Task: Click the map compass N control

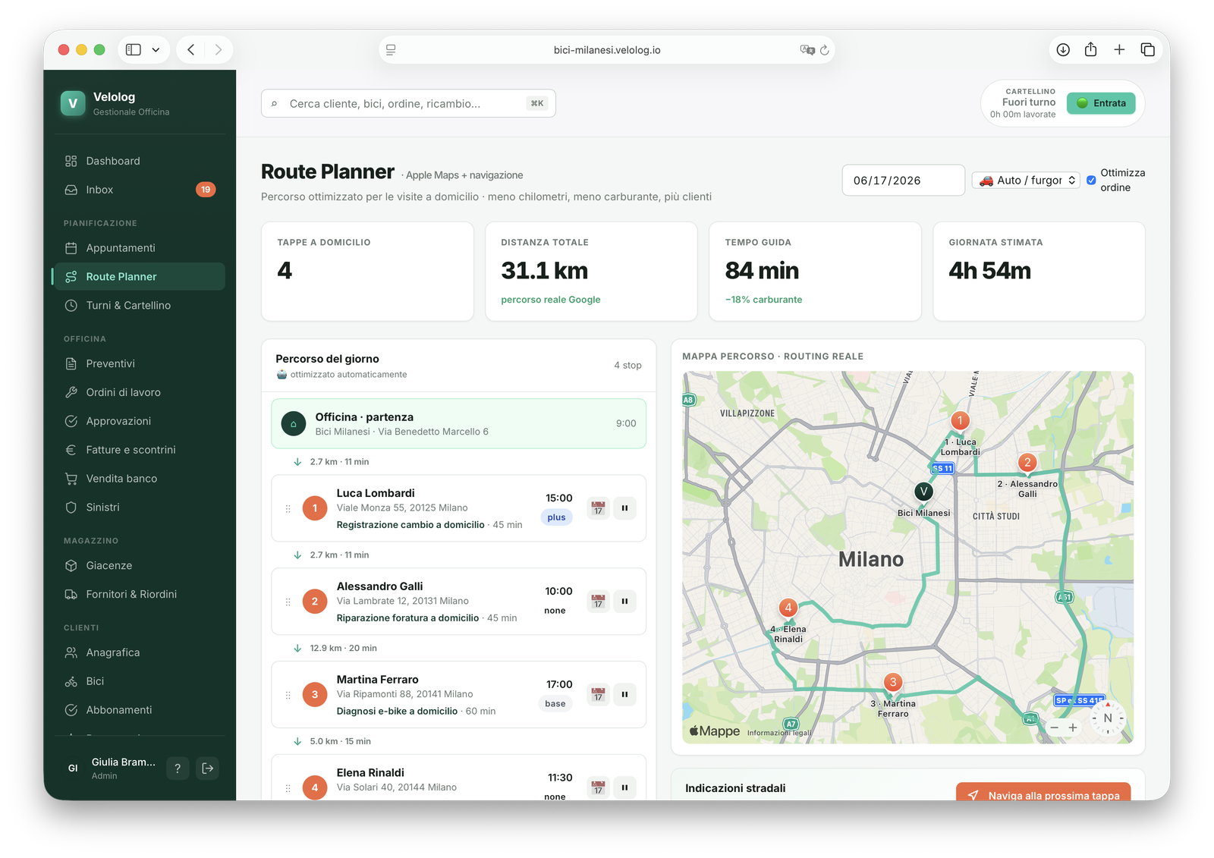Action: (1108, 718)
